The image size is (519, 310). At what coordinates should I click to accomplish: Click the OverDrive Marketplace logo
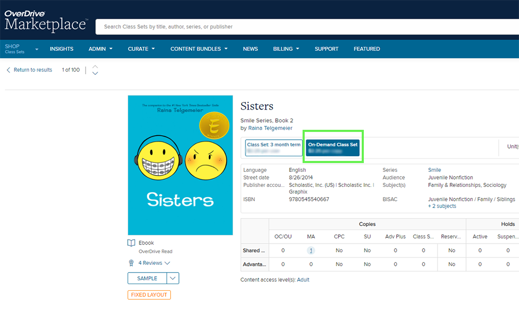click(46, 21)
